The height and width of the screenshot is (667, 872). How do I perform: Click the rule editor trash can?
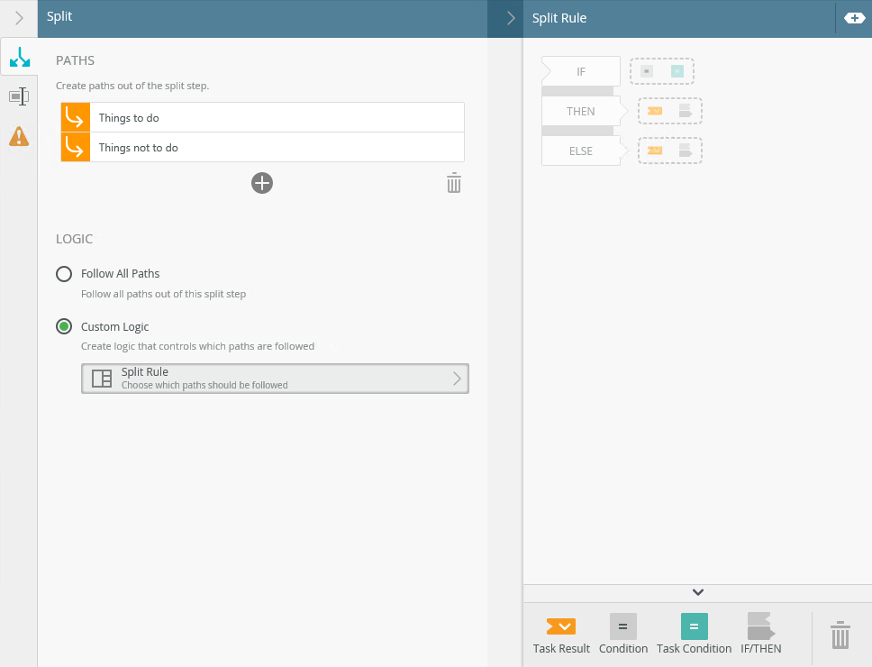(x=840, y=635)
